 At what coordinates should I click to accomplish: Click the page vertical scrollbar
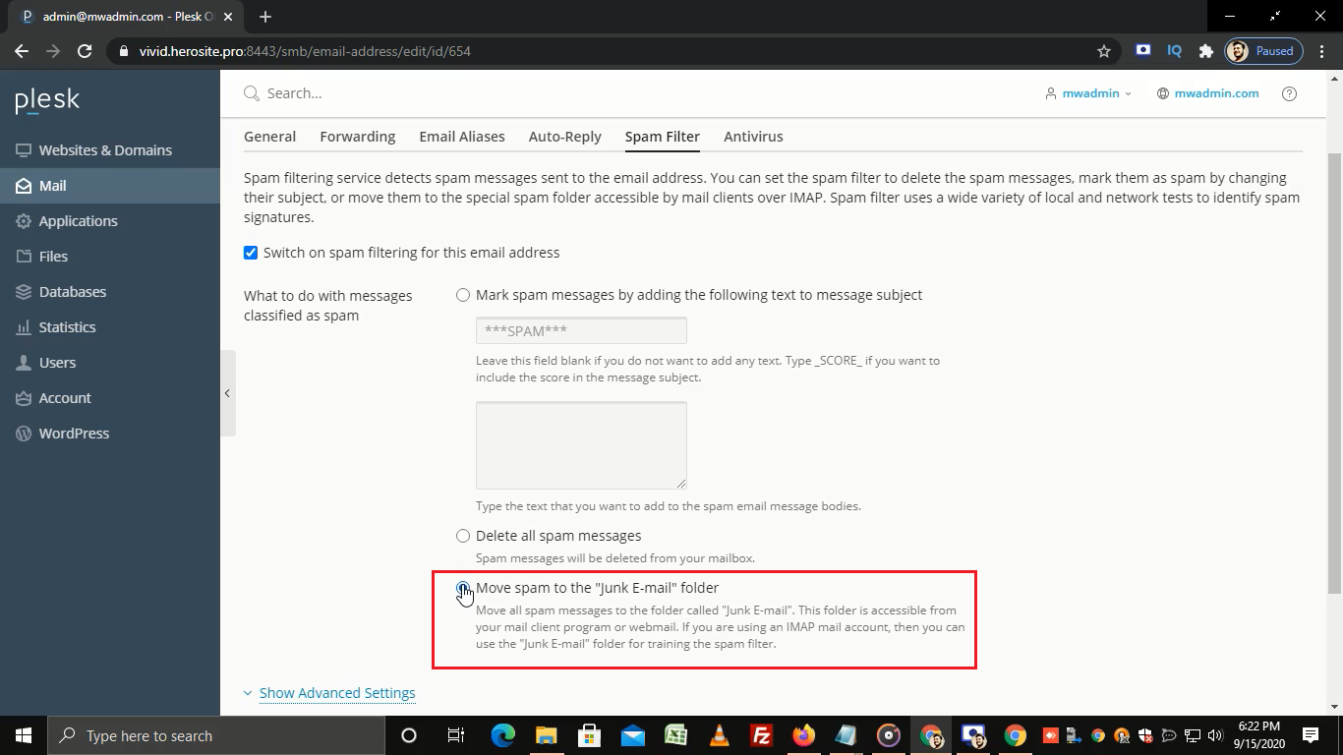(x=1334, y=374)
